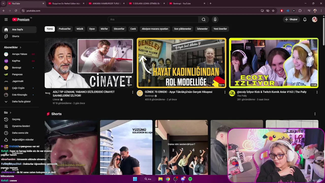Open options for the ecoiy İzliyor video
Screen dimensions: 325x183
tap(317, 92)
